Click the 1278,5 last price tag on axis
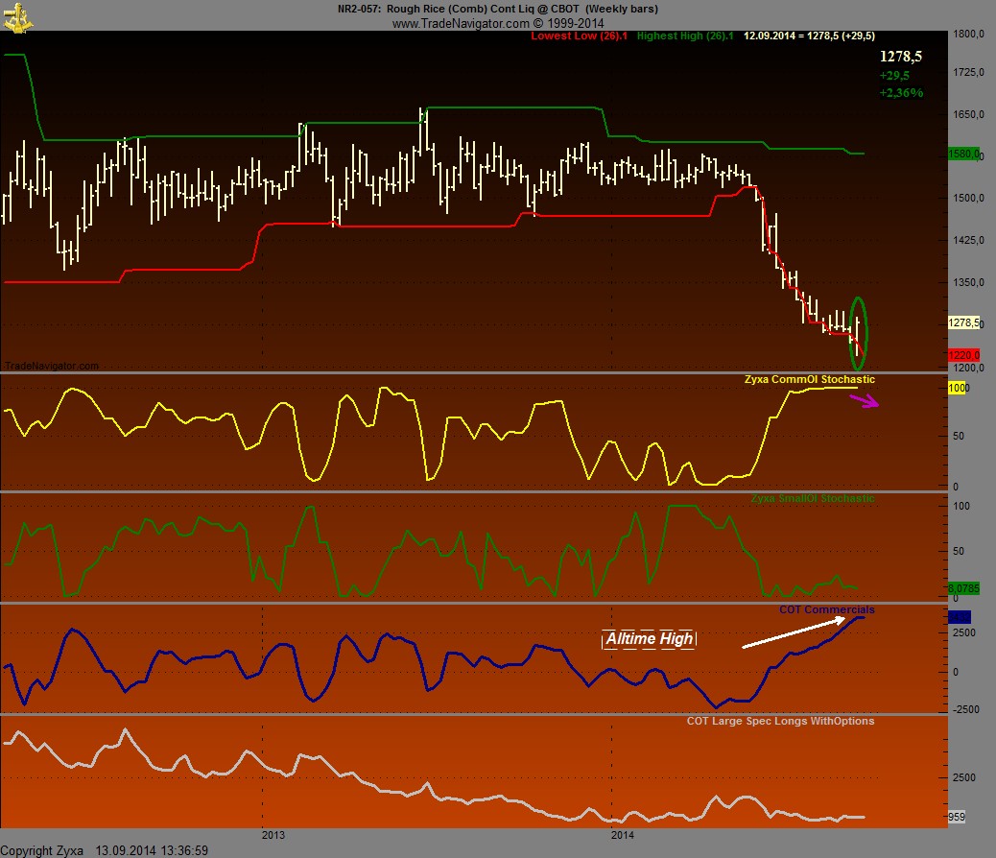996x858 pixels. pyautogui.click(x=962, y=323)
